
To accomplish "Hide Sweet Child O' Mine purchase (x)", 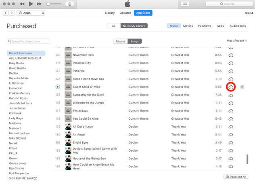I will click(242, 87).
